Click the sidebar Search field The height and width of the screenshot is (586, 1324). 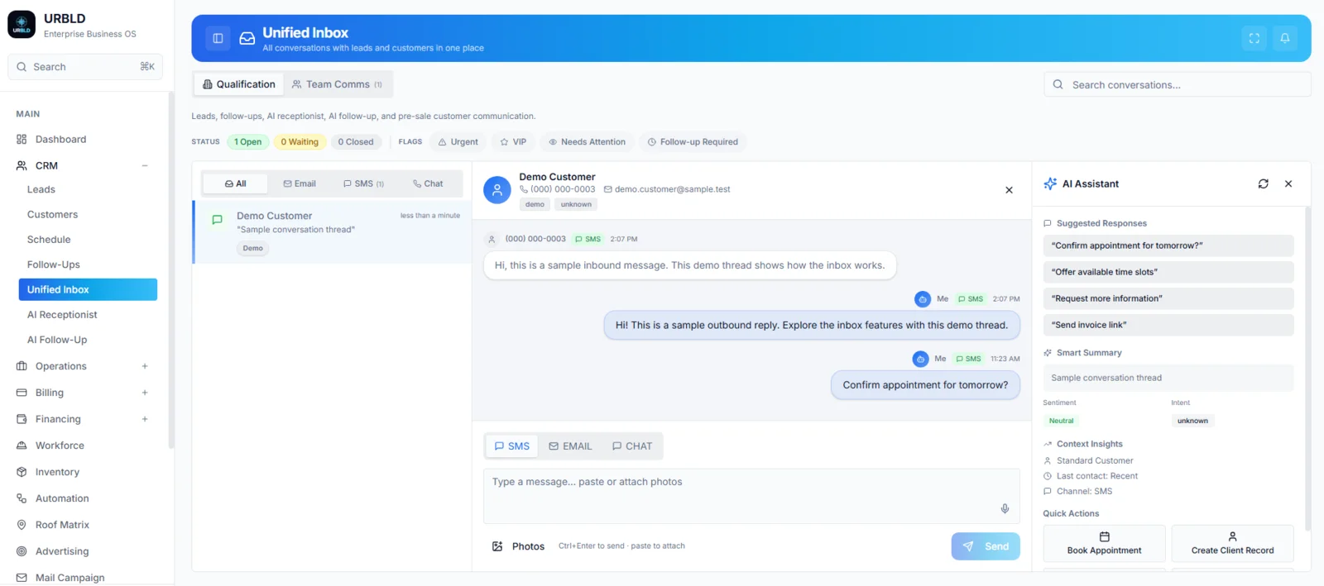tap(85, 67)
